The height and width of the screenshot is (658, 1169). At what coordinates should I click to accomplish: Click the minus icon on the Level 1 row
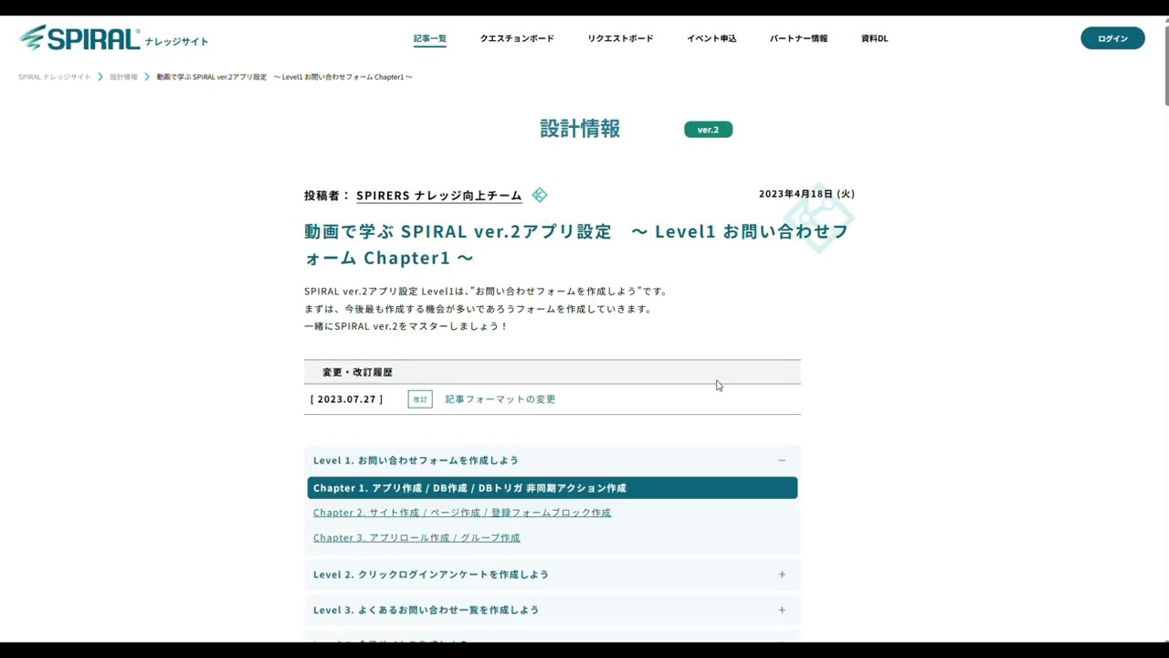782,461
